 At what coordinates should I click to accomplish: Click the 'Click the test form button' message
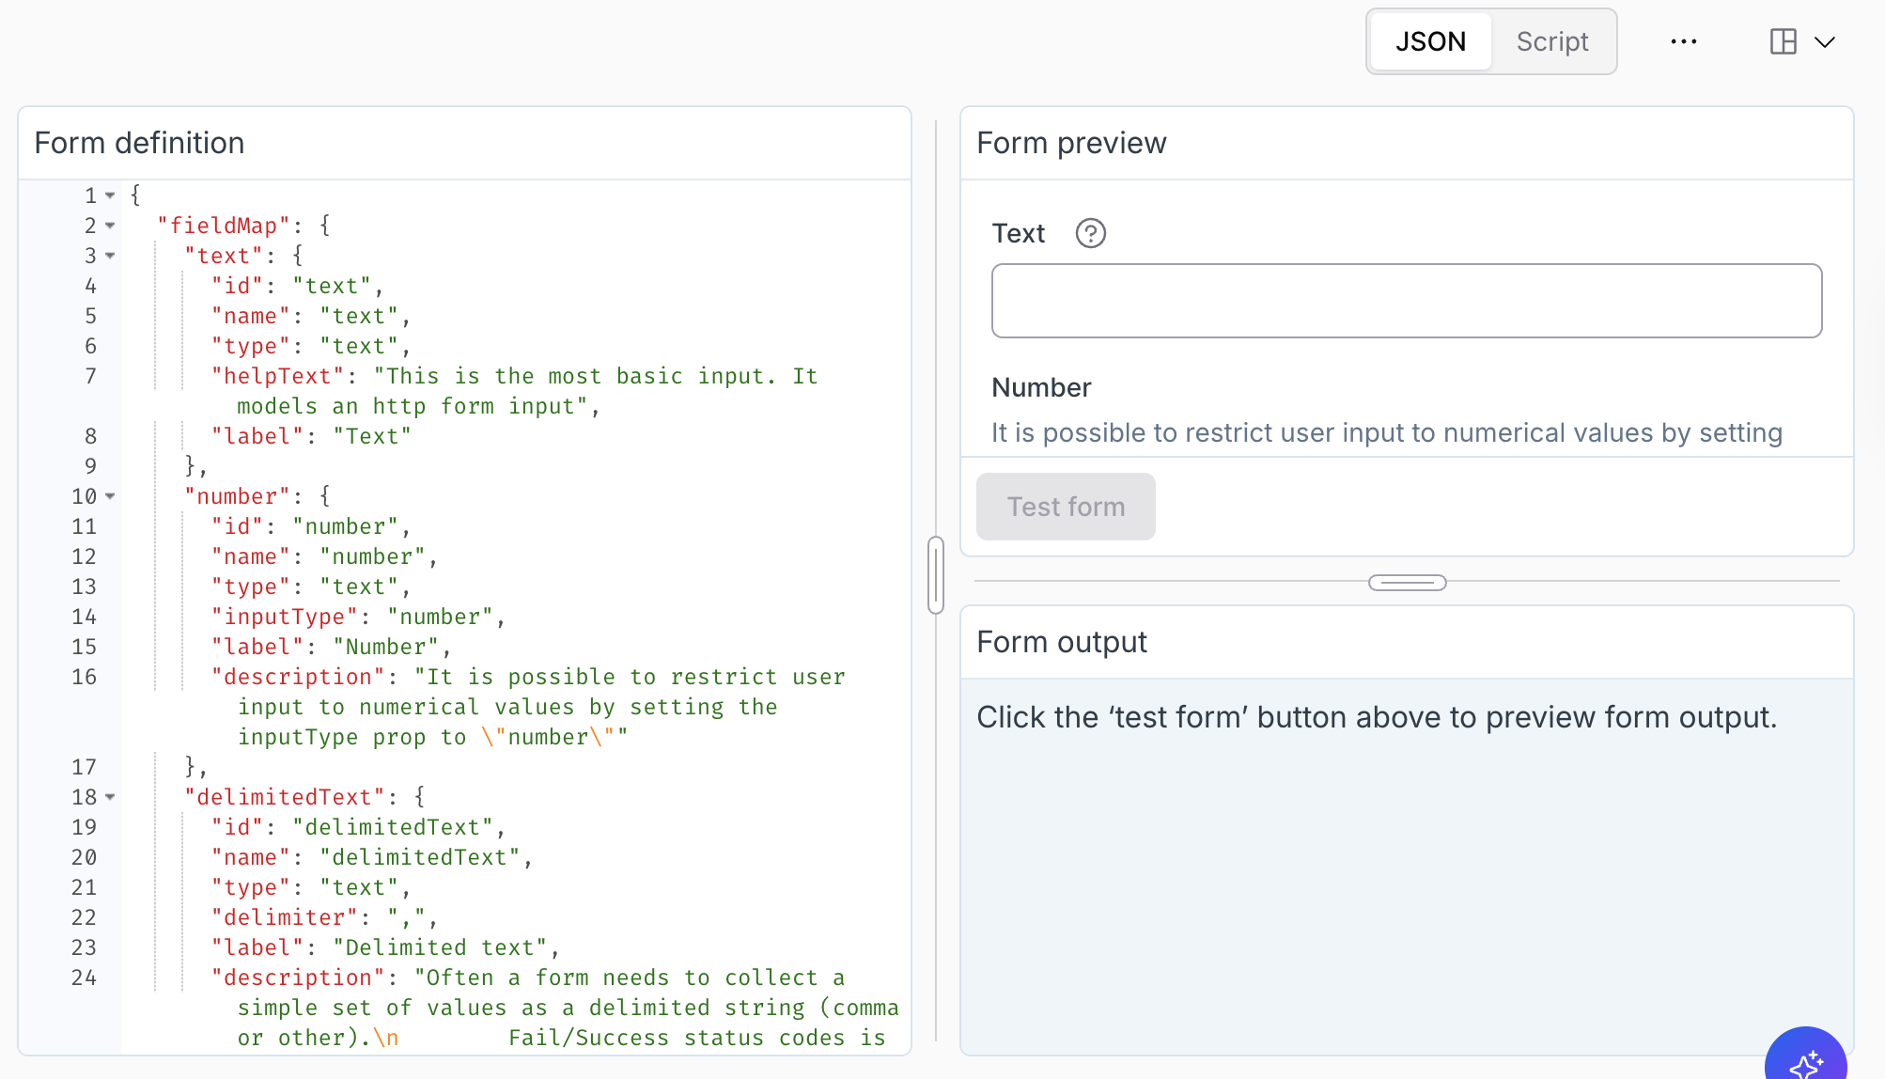coord(1377,717)
